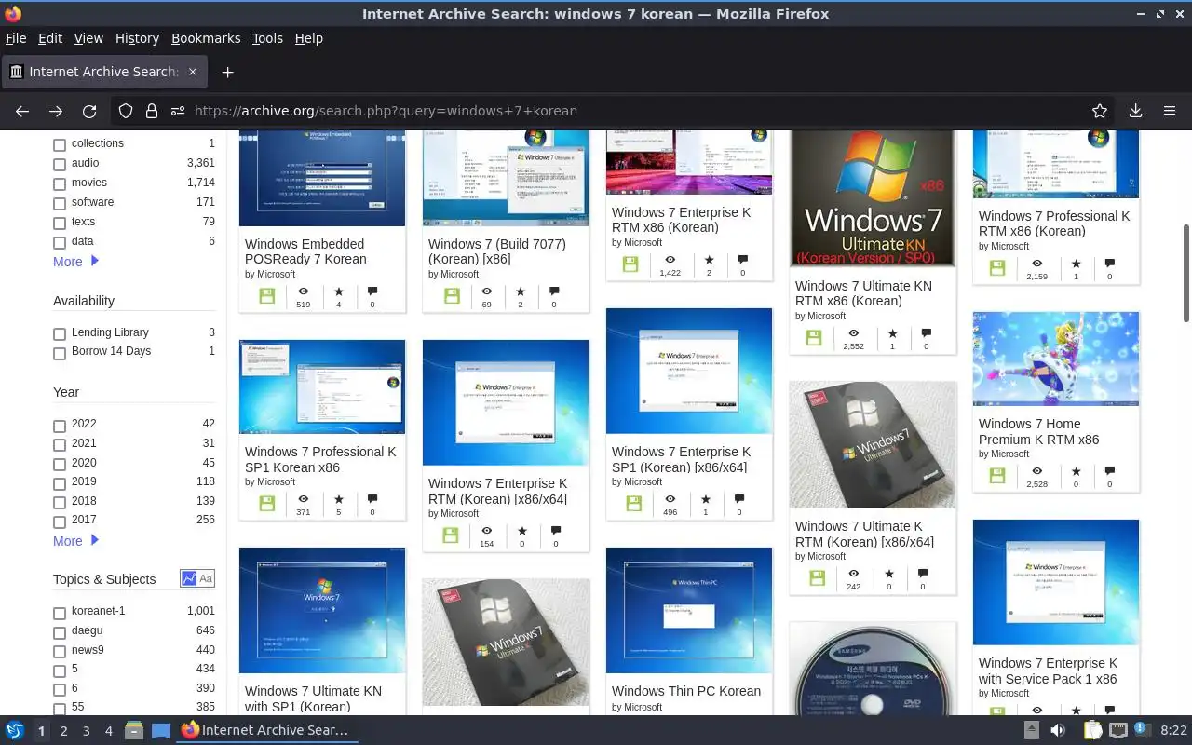
Task: Click favorites star under Professional K SP1 Korean x86
Action: pos(338,499)
